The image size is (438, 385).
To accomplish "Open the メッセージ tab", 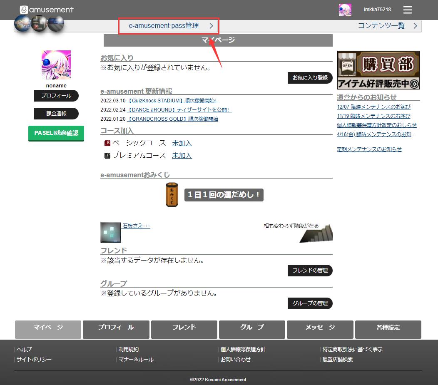I will (x=320, y=328).
